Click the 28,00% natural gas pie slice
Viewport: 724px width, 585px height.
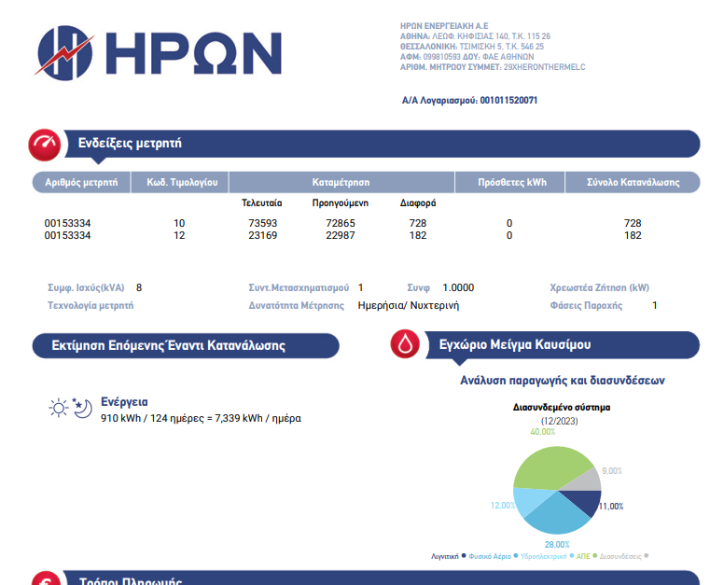557,516
